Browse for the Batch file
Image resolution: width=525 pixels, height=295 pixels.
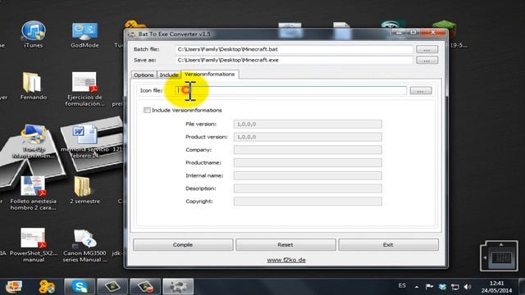point(427,49)
